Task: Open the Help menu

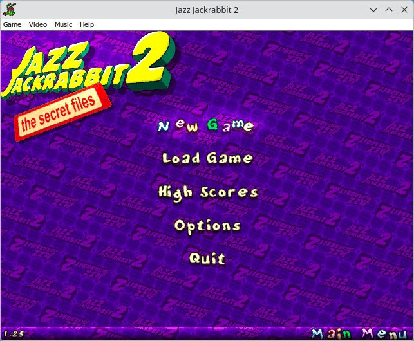Action: click(87, 24)
